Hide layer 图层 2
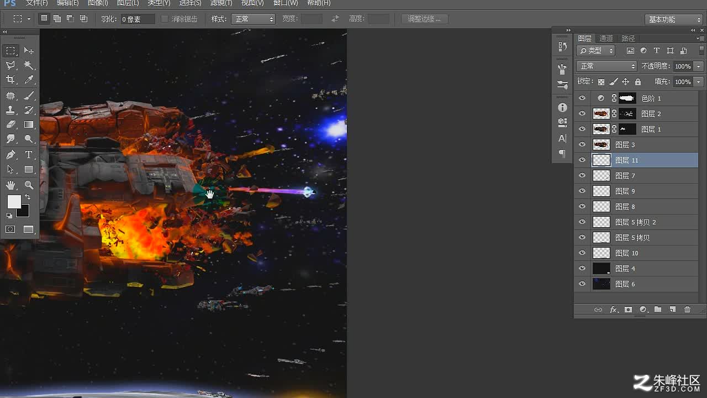 tap(582, 114)
